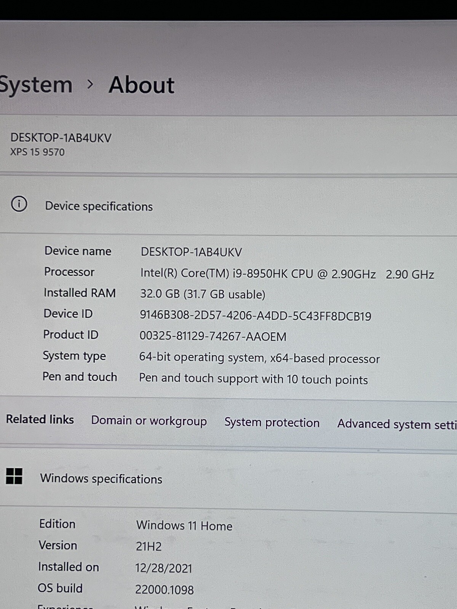The image size is (457, 609).
Task: Click the System type label
Action: click(74, 356)
